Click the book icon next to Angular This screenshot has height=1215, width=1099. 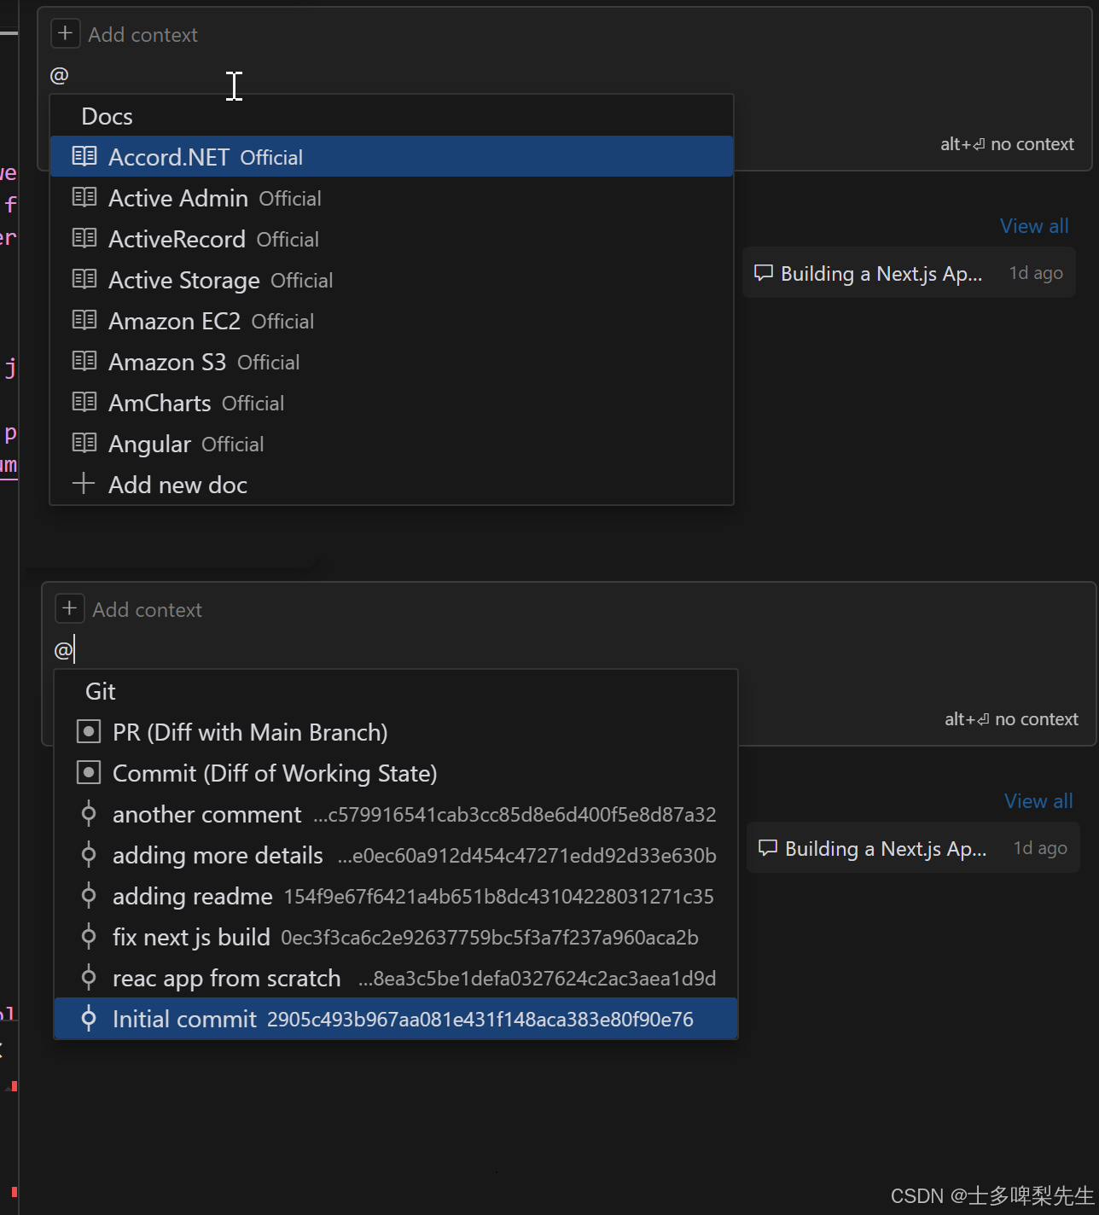(x=84, y=443)
